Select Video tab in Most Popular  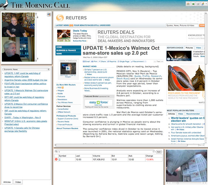coord(180,114)
